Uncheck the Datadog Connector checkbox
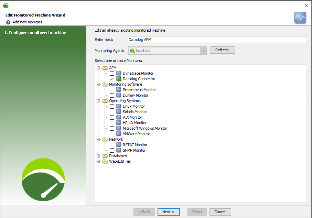Screen dimensions: 312x218 112,79
